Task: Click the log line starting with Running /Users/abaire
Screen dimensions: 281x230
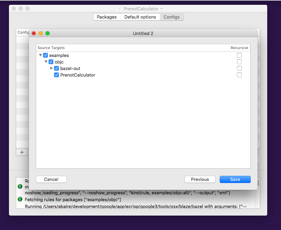Action: click(x=136, y=206)
